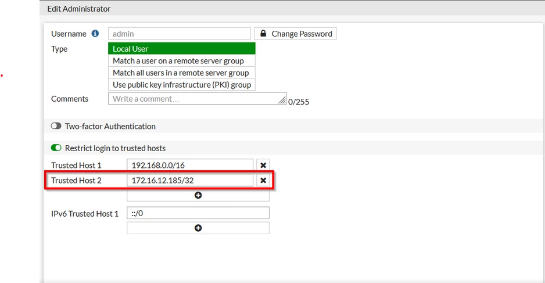Click the Edit Administrator title
Viewport: 545px width, 283px height.
coord(79,9)
